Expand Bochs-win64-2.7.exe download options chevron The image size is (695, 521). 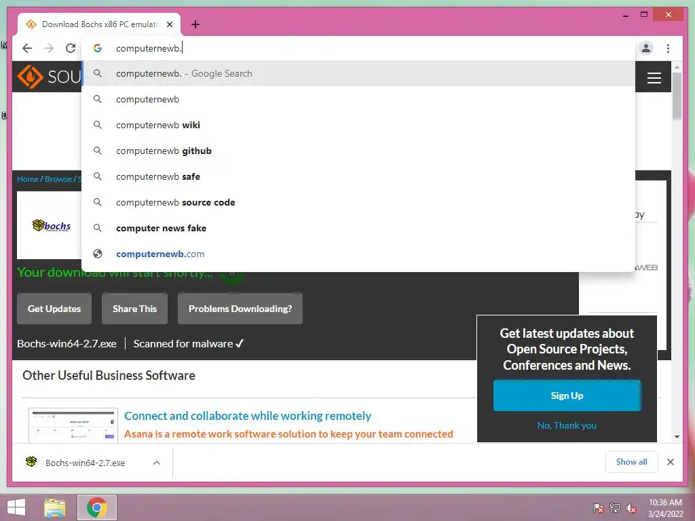[x=157, y=463]
